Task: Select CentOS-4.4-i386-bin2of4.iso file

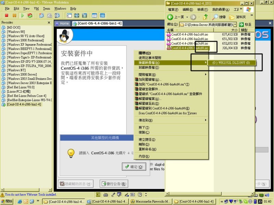Action: [x=187, y=39]
